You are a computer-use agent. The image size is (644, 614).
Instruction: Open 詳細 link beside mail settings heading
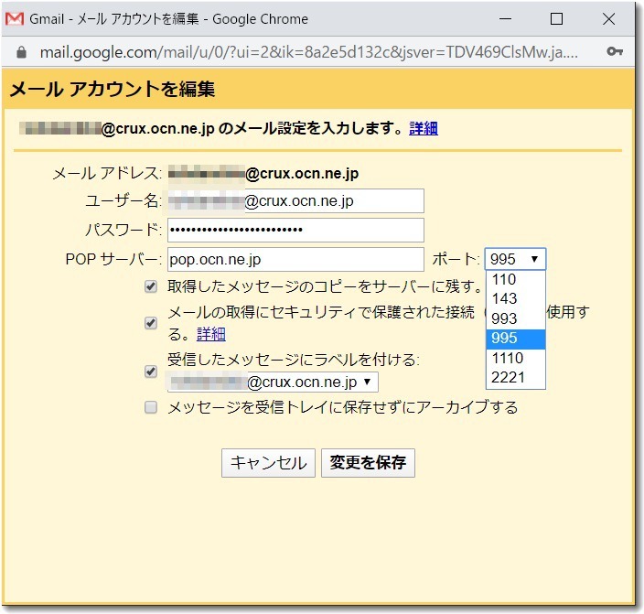[424, 129]
